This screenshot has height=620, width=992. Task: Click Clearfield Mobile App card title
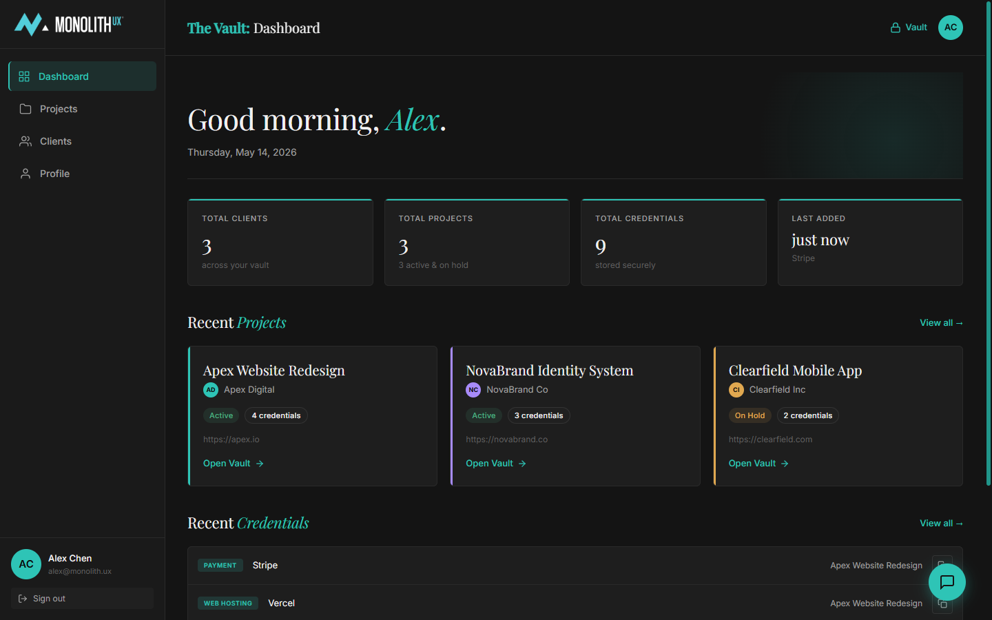click(795, 371)
